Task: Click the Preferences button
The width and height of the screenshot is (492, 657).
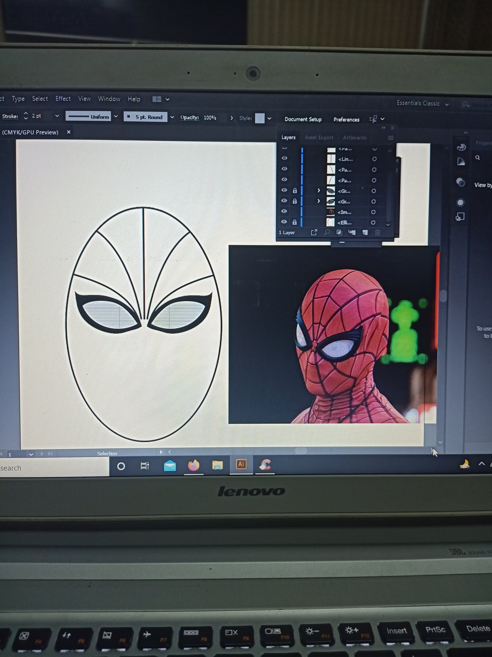Action: pyautogui.click(x=346, y=120)
